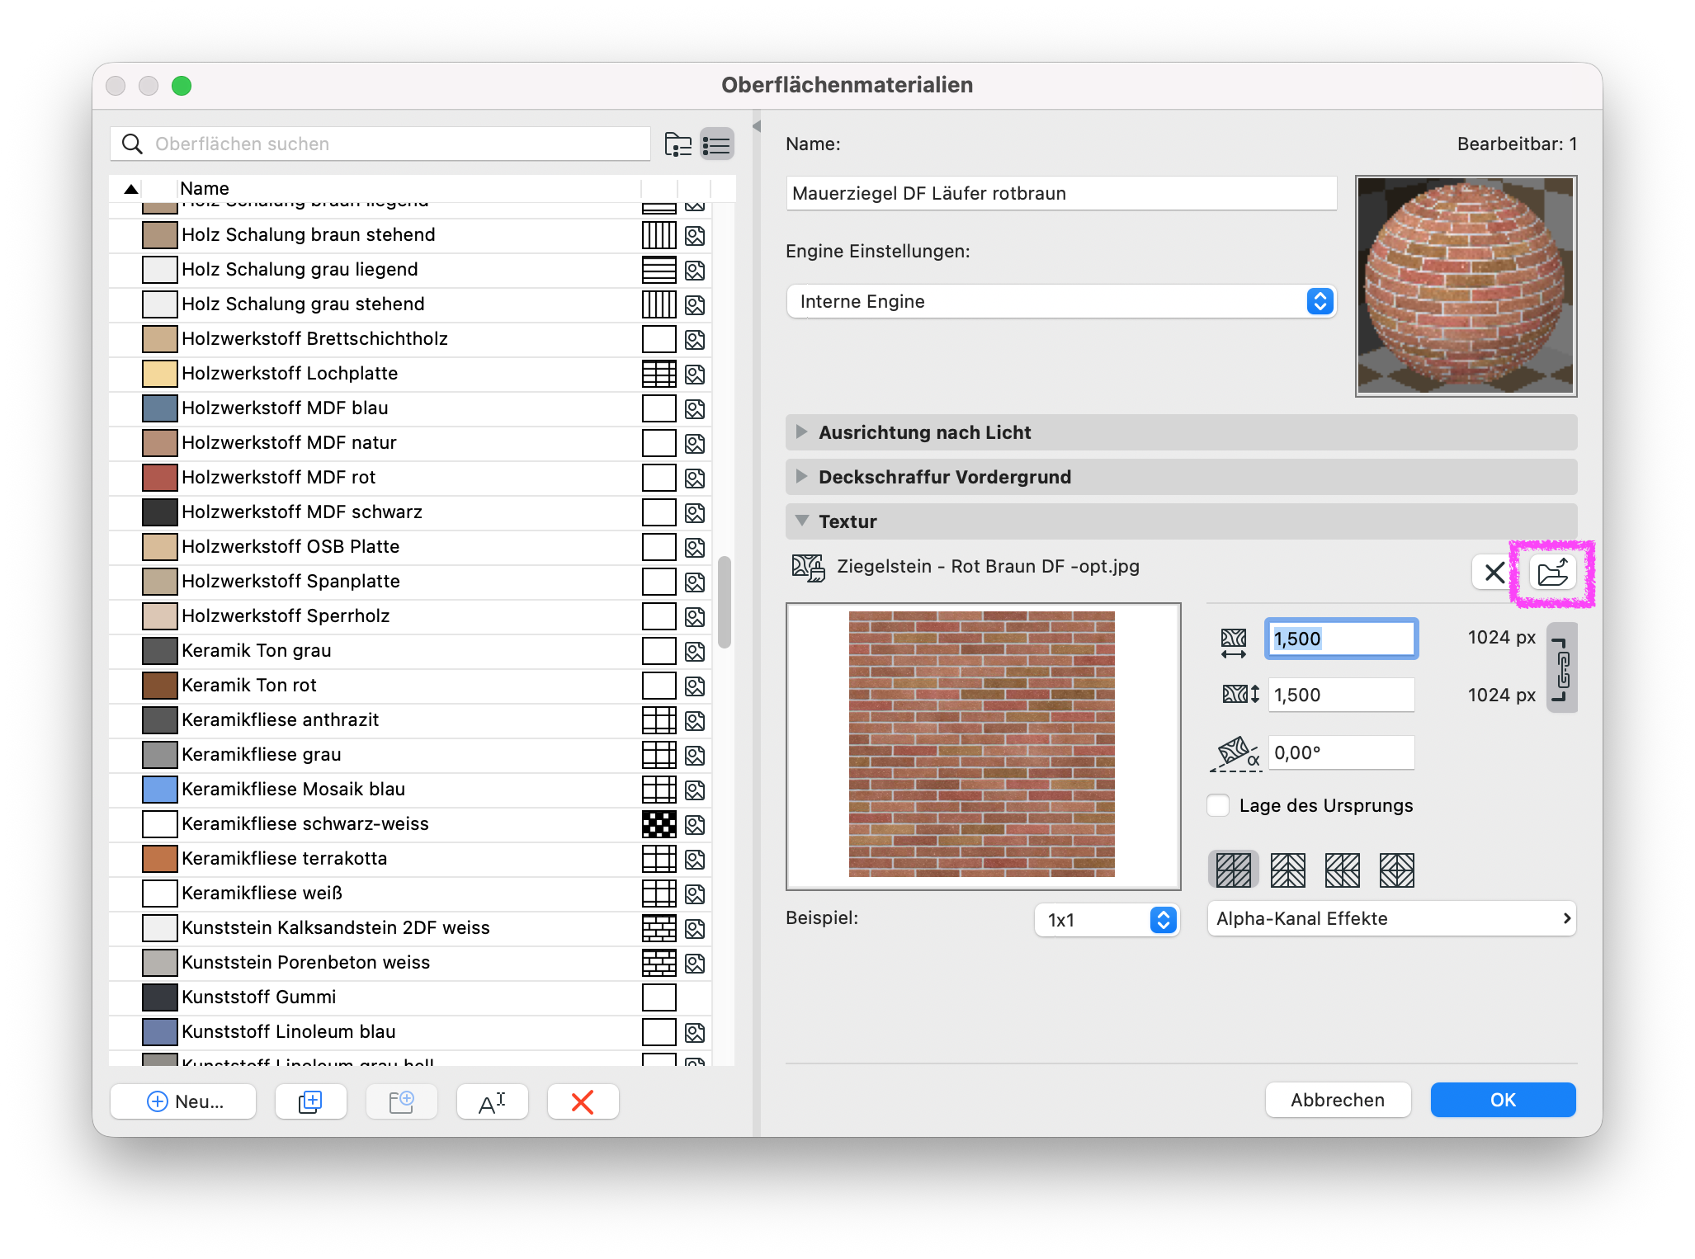Select Keramik Ton grau row
The height and width of the screenshot is (1259, 1695).
tap(410, 651)
